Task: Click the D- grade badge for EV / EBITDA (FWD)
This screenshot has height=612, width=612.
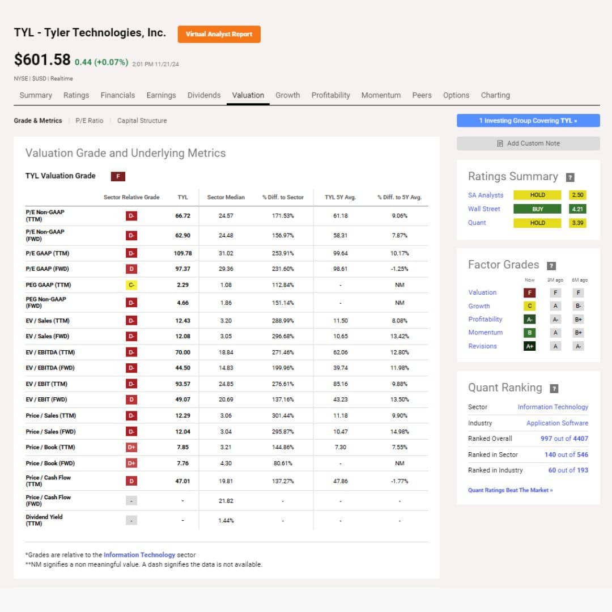Action: tap(131, 368)
